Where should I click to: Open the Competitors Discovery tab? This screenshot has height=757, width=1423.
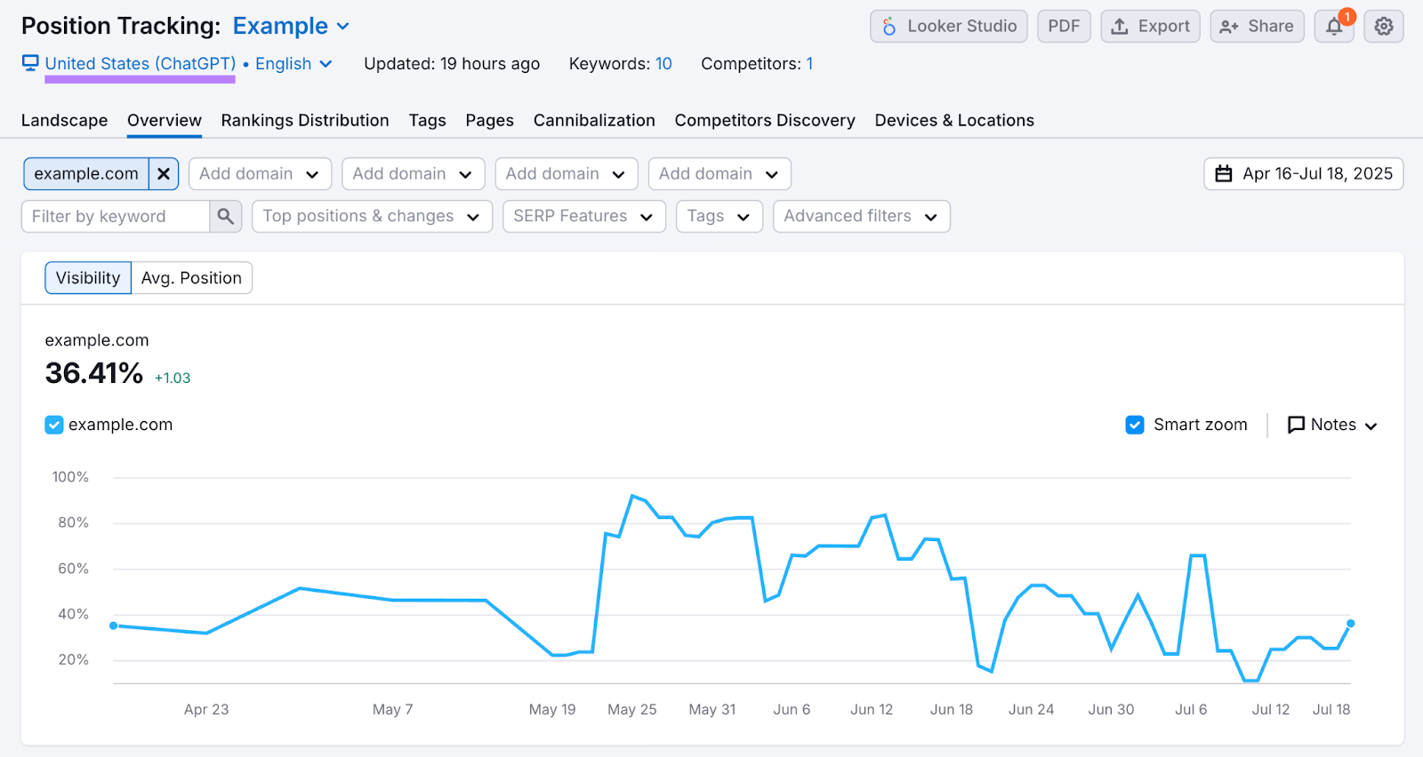(765, 120)
